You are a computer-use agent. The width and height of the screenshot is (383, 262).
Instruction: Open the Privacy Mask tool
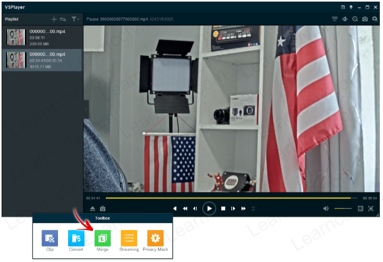[x=155, y=238]
